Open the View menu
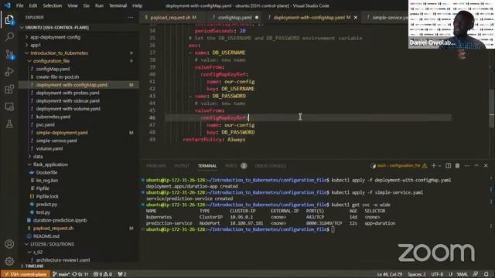The height and width of the screenshot is (278, 495). click(x=73, y=5)
